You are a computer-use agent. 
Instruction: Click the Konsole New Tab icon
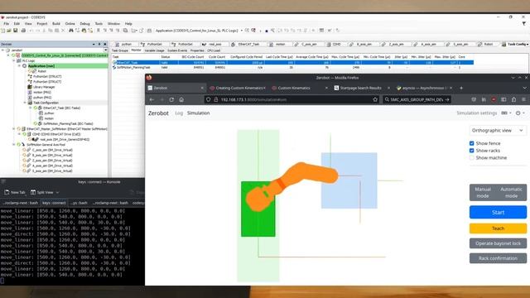7,192
